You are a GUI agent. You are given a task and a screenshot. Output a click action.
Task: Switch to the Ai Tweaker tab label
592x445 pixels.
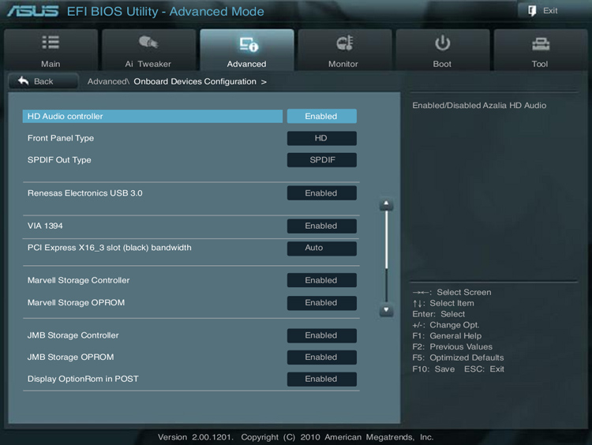[148, 64]
